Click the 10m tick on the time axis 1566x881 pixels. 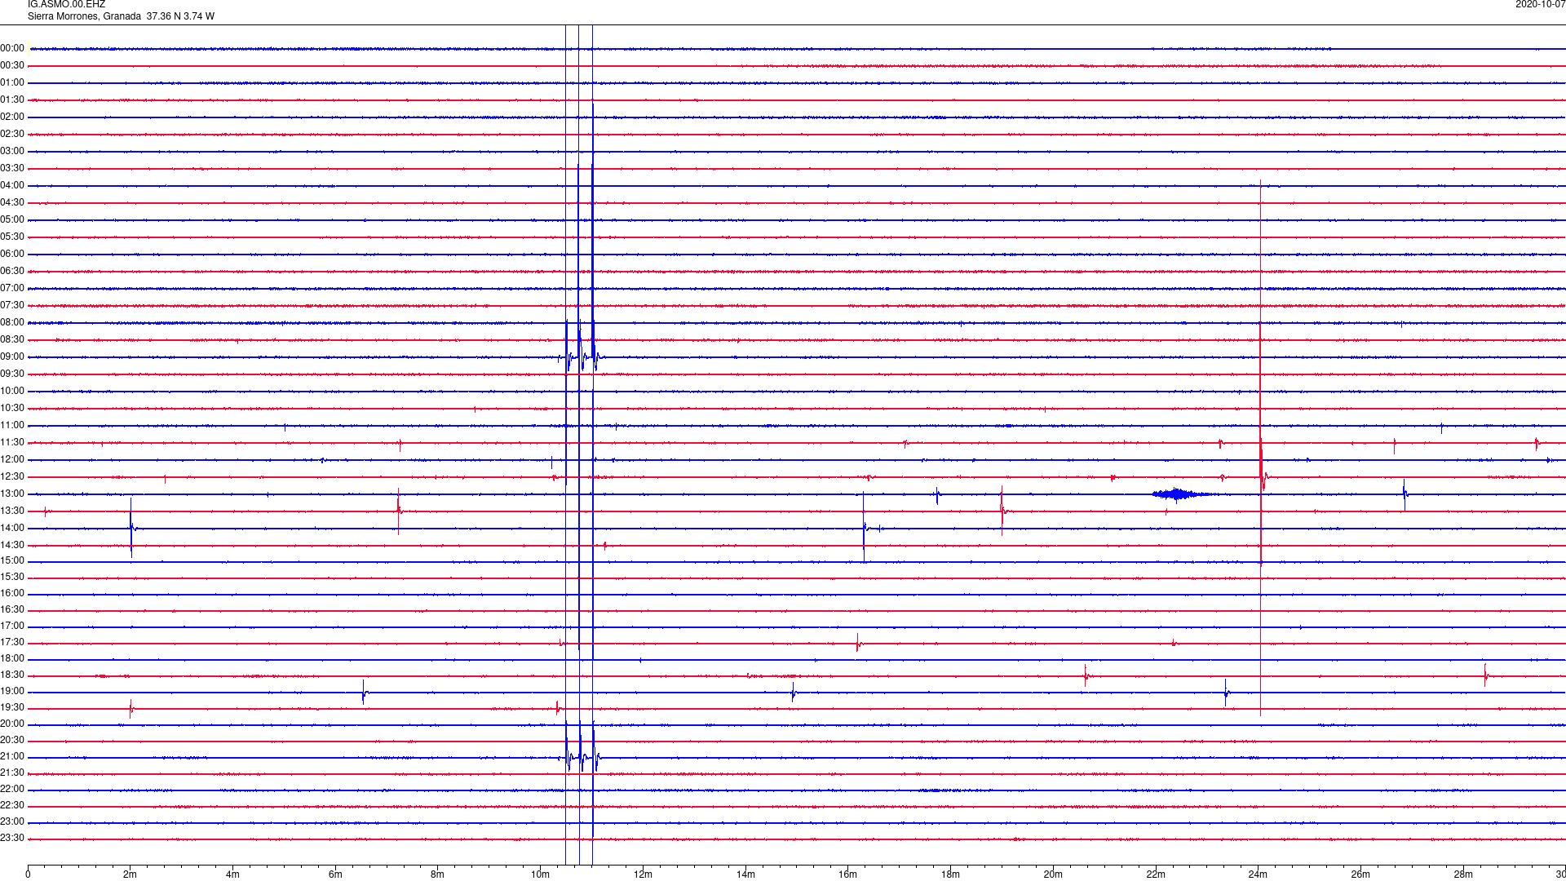(x=540, y=875)
